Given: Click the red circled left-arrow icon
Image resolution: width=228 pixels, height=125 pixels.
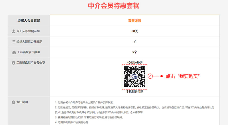Looking at the screenshot, I should [x=150, y=76].
